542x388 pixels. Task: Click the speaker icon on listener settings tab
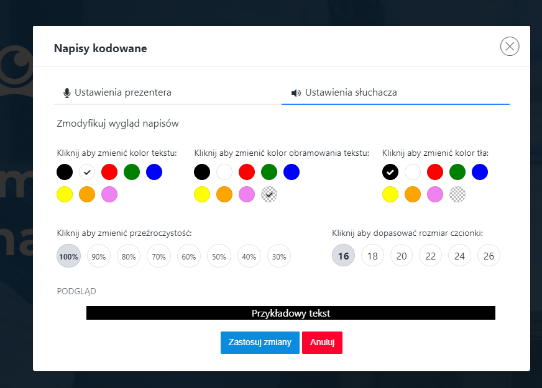[296, 92]
